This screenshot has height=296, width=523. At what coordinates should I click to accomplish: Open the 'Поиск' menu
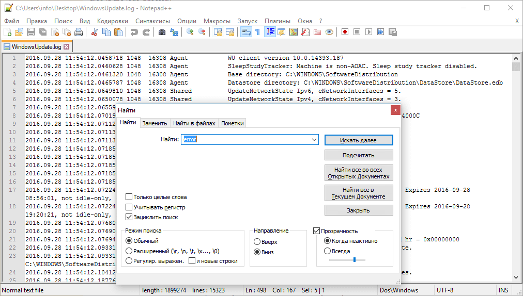(x=64, y=21)
